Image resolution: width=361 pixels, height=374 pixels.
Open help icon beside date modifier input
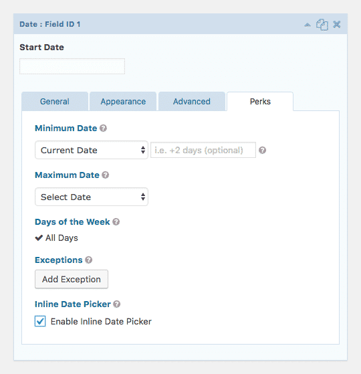tap(262, 151)
